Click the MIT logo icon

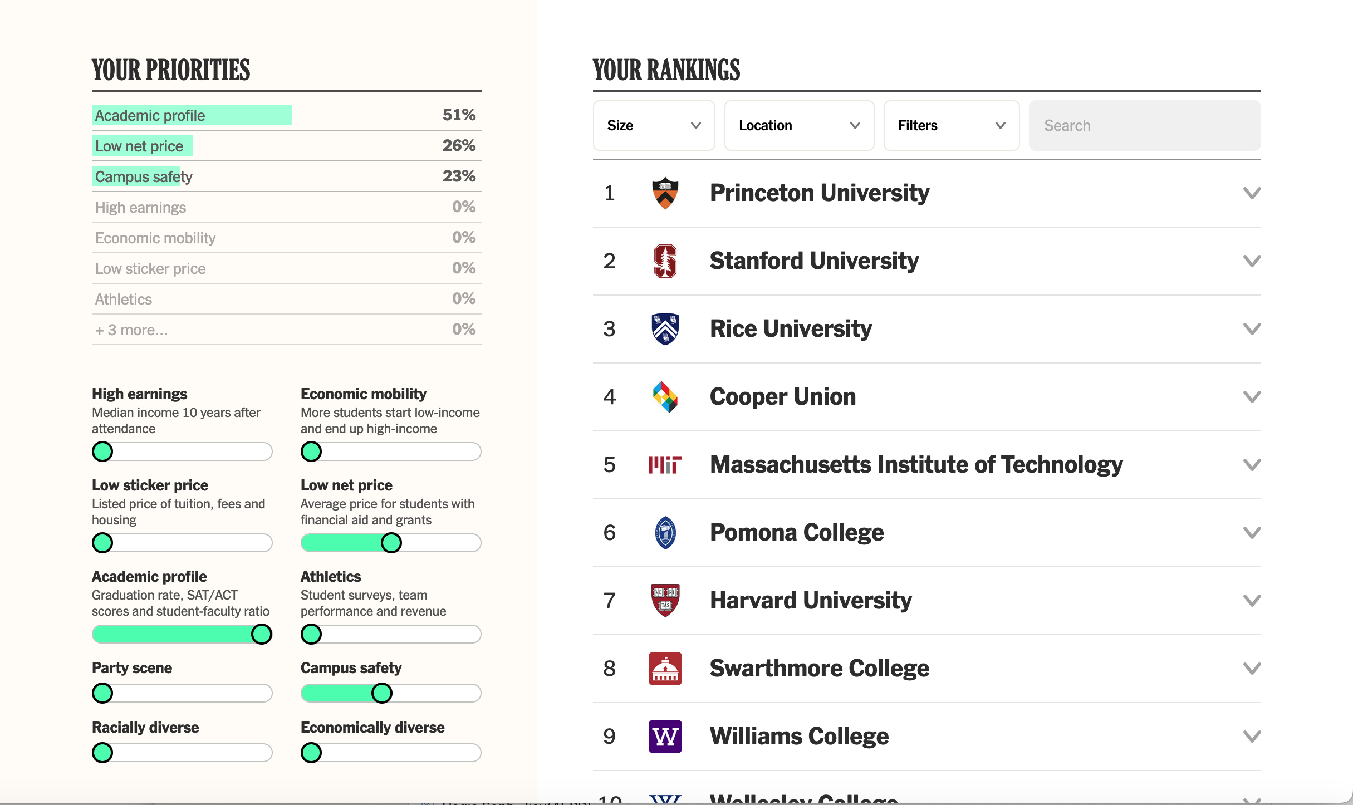tap(665, 465)
